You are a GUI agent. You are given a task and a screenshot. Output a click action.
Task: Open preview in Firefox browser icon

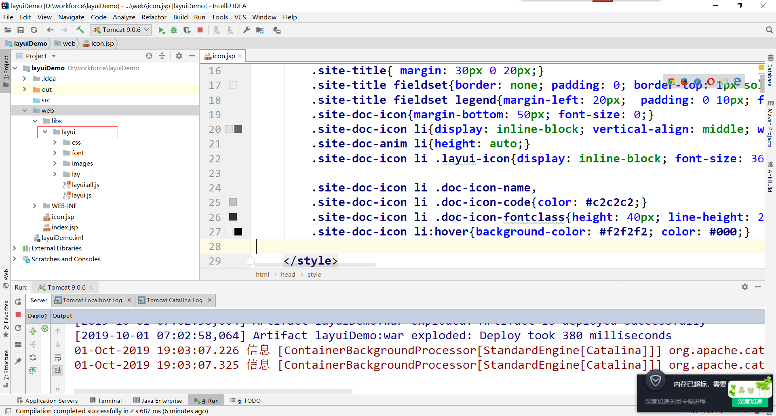coord(684,82)
